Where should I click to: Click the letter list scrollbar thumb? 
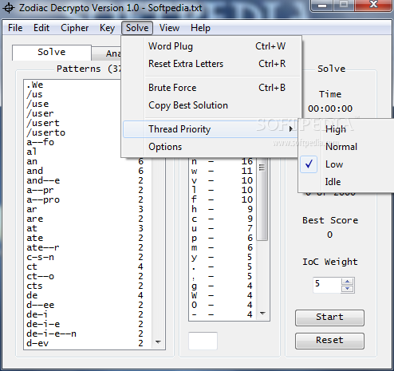pyautogui.click(x=262, y=199)
